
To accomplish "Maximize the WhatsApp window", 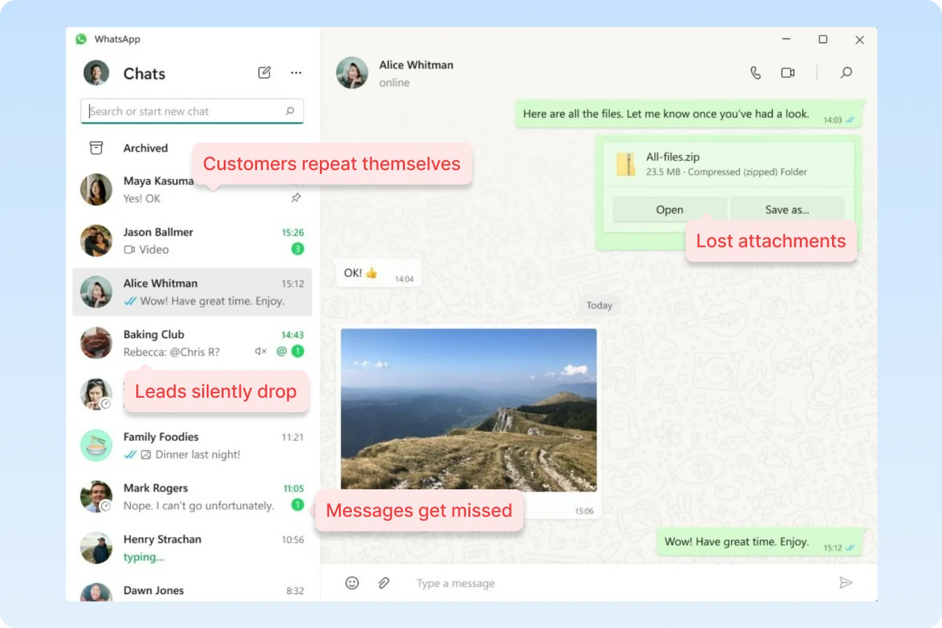I will [823, 39].
